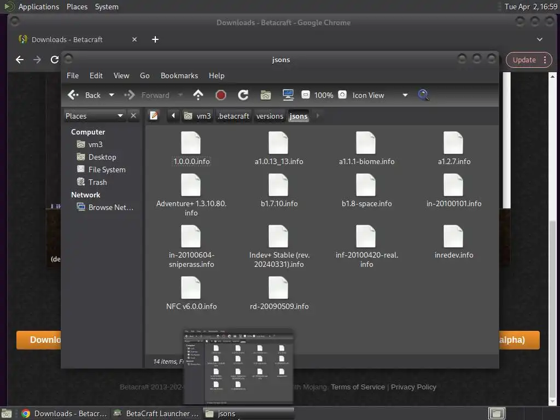Select the b1.8-space.info file icon
Image resolution: width=560 pixels, height=420 pixels.
point(366,185)
